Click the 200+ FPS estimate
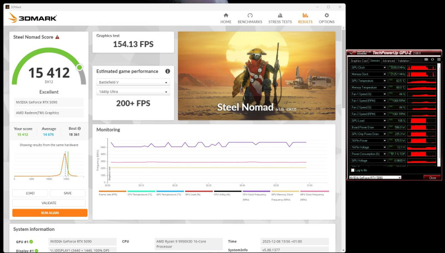445x253 pixels. point(133,103)
